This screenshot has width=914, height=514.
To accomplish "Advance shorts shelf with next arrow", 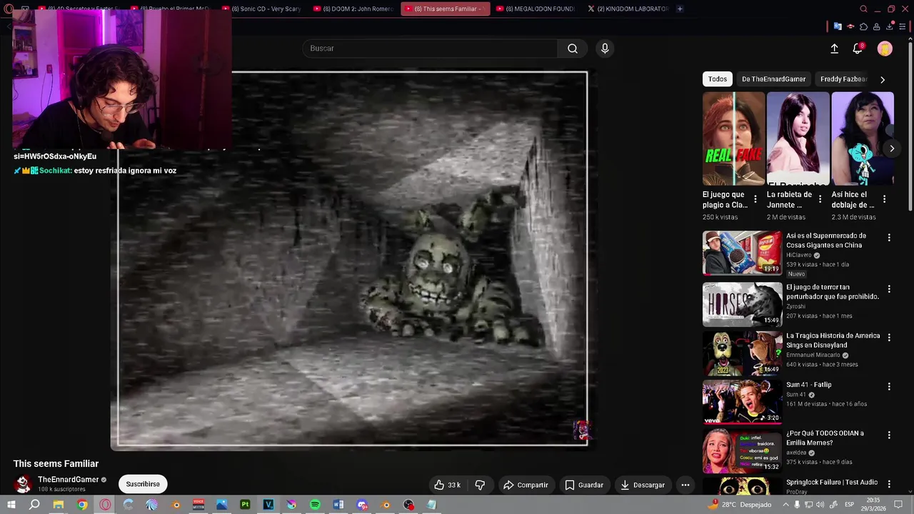I will tap(892, 148).
